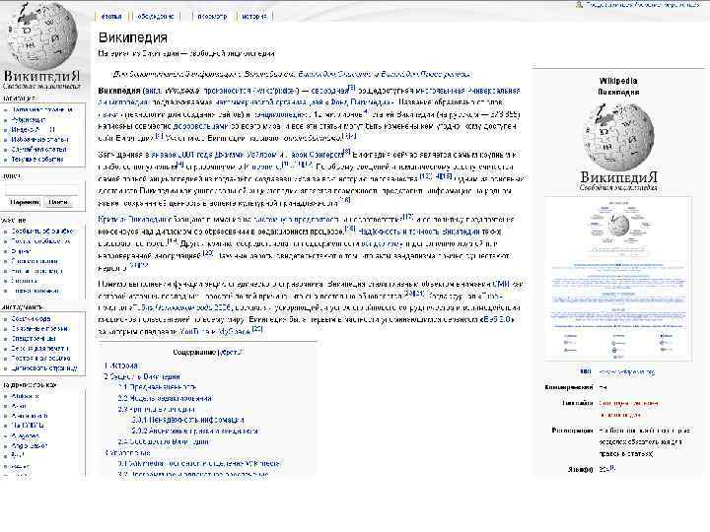Viewport: 710px width, 532px height.
Task: Open the история tab
Action: tap(254, 17)
